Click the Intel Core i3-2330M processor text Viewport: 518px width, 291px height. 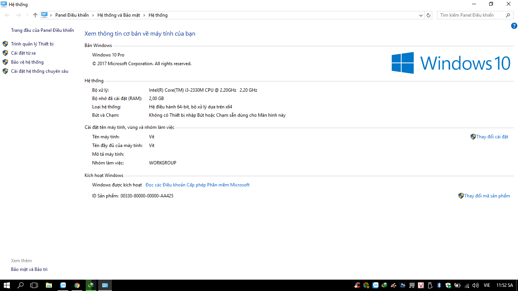point(203,90)
